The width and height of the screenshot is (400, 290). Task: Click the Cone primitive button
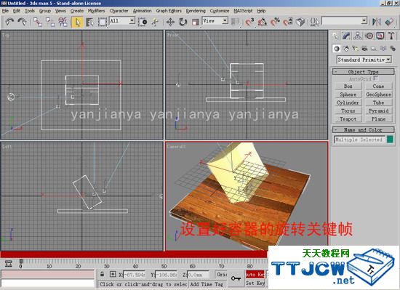pos(378,86)
